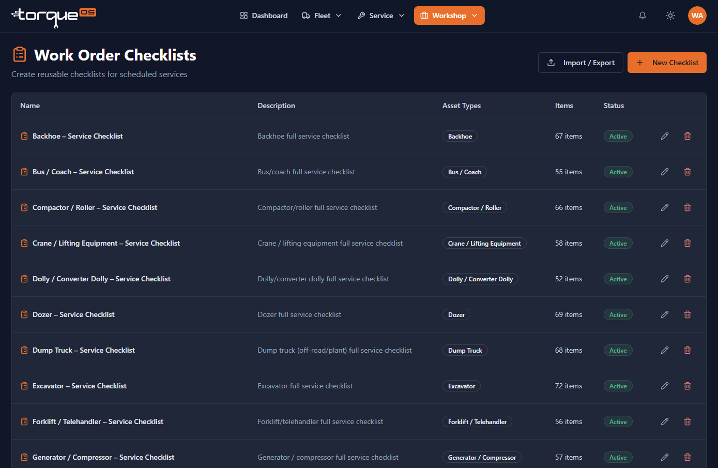This screenshot has height=468, width=718.
Task: Edit the Generator / Compressor checklist
Action: point(665,457)
